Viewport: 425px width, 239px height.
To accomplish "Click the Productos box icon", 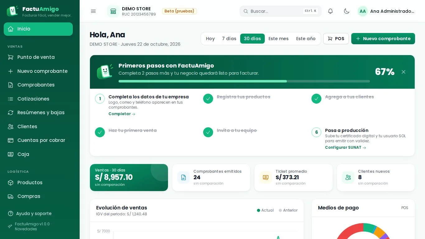I will pyautogui.click(x=11, y=183).
